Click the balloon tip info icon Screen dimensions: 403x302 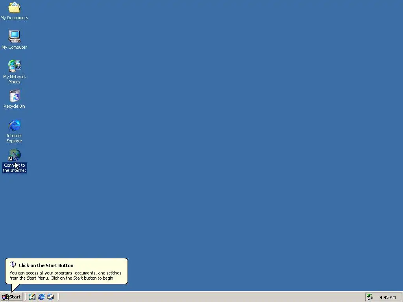13,265
